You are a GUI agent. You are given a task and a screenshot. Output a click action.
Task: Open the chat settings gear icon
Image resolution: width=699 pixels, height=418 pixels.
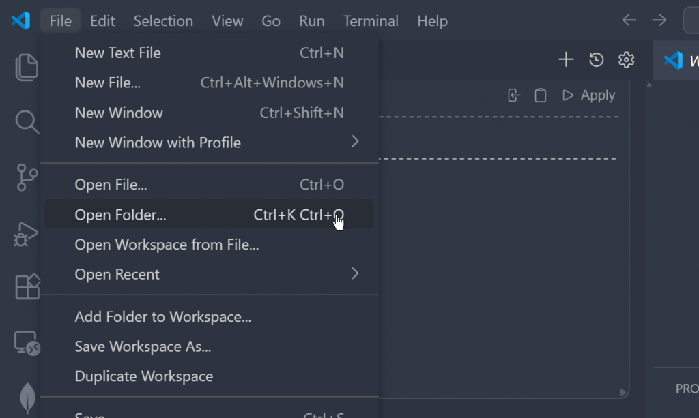click(626, 60)
